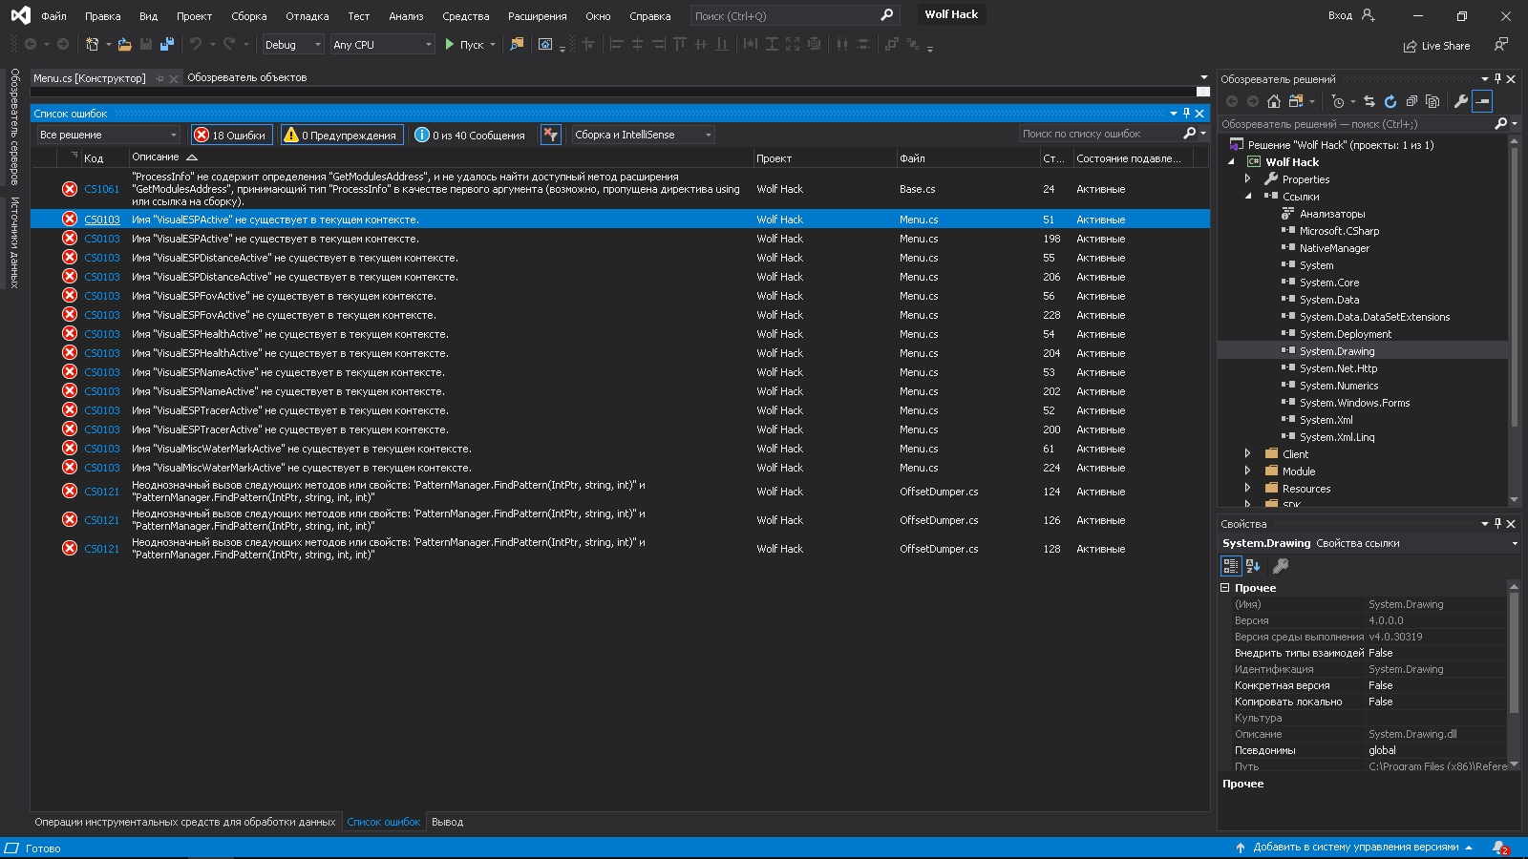Expand the Client folder

(1247, 453)
